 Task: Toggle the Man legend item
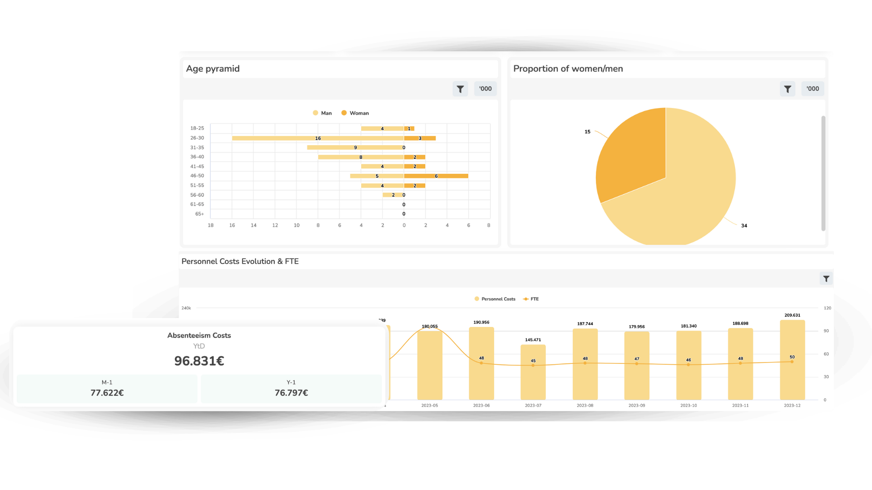coord(322,113)
